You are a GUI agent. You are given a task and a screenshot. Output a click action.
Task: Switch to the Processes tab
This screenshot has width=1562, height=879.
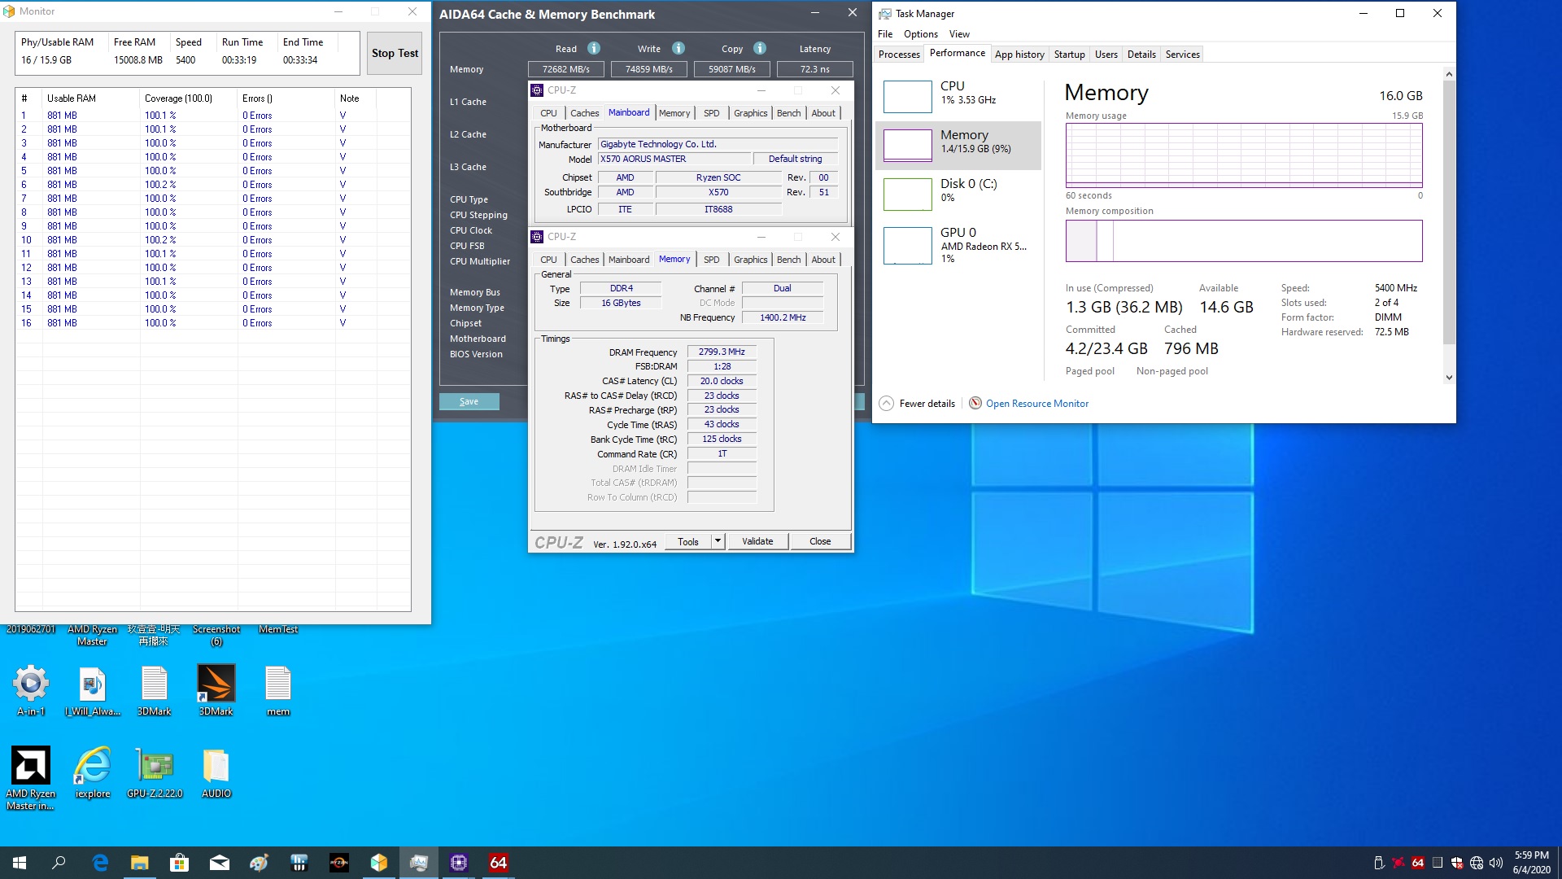coord(899,55)
